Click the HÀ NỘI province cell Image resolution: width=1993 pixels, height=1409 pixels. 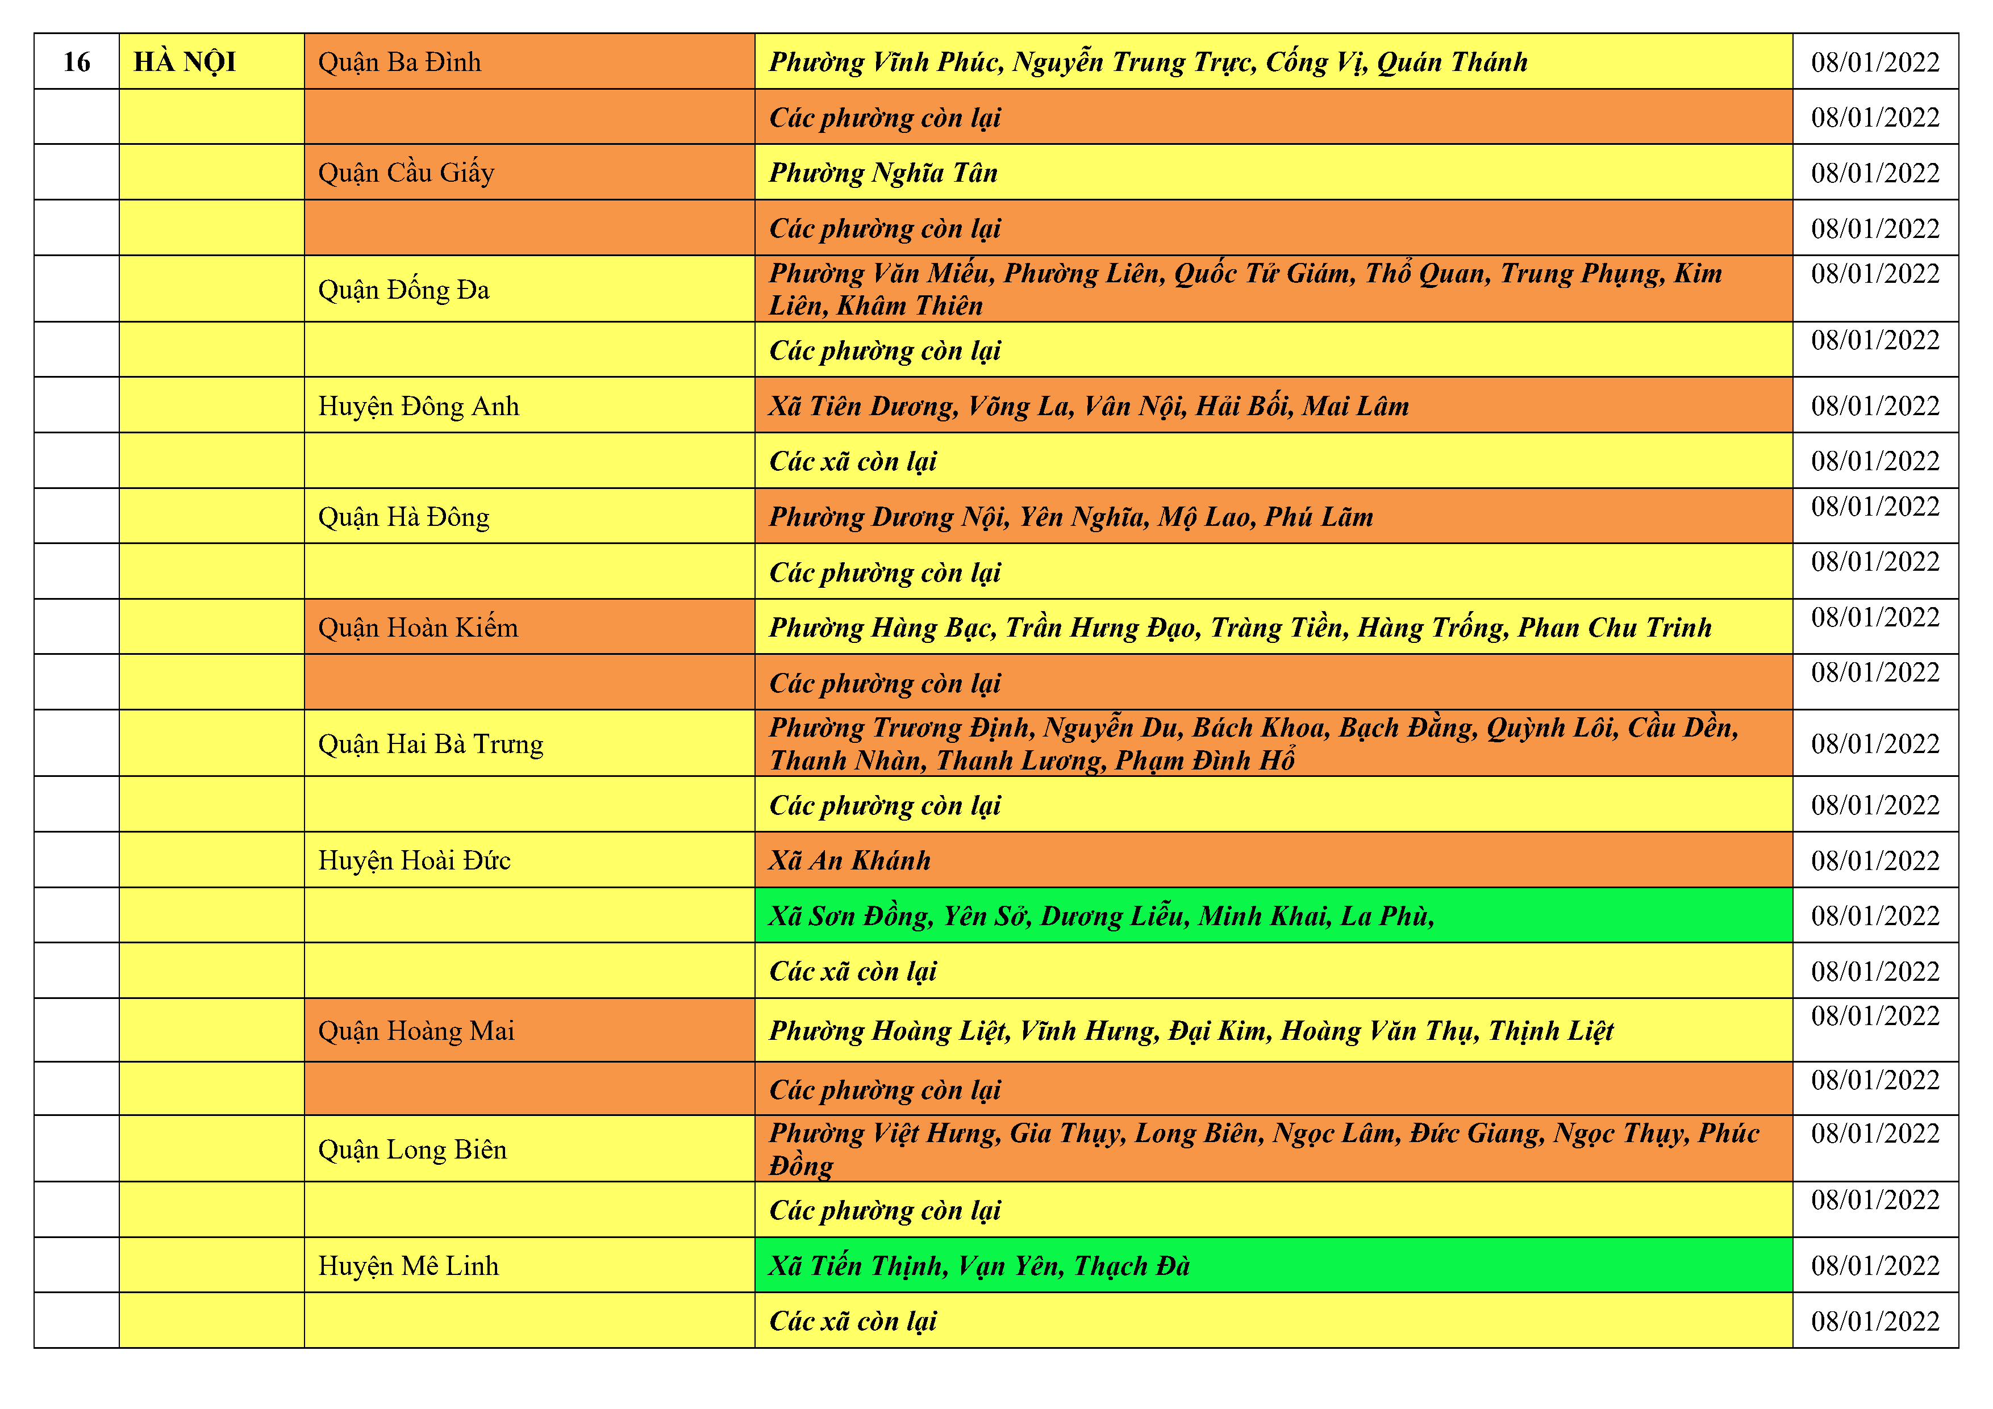point(185,61)
